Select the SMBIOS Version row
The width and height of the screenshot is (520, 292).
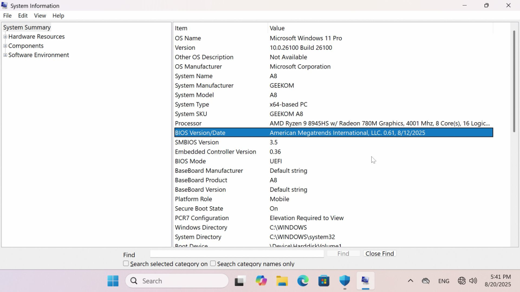[333, 142]
